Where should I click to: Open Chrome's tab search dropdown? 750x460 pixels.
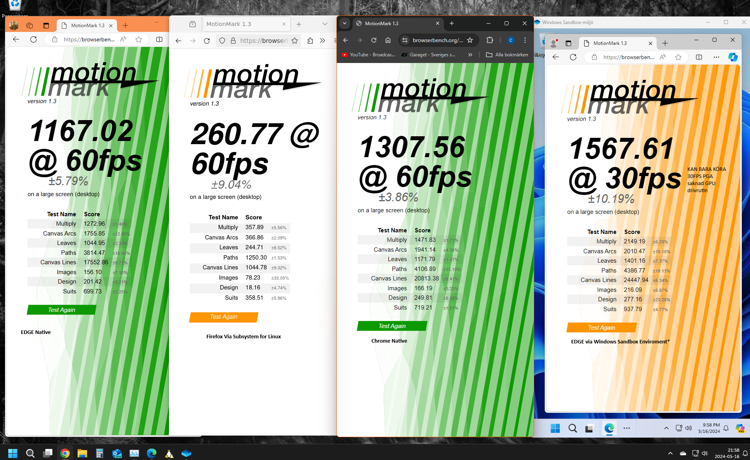click(x=345, y=23)
